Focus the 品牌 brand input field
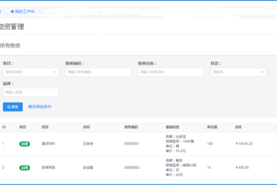The width and height of the screenshot is (277, 186). (x=31, y=92)
